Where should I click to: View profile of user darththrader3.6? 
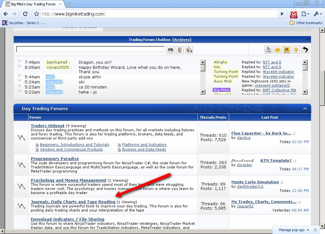250,186
